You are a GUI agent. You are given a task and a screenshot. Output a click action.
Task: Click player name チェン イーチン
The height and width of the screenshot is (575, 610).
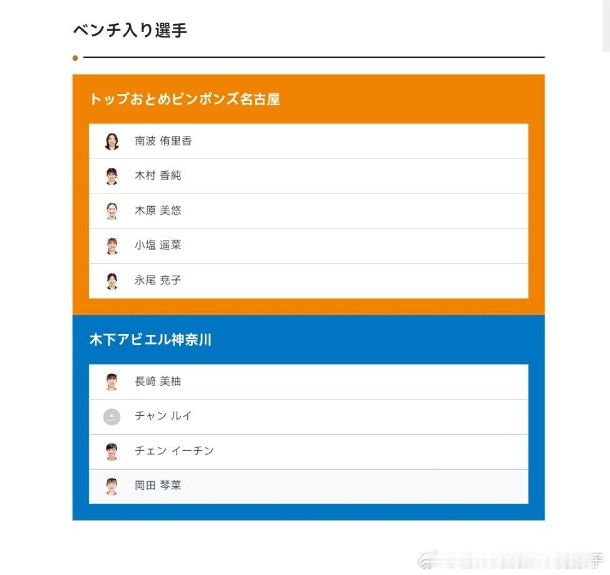tap(174, 450)
